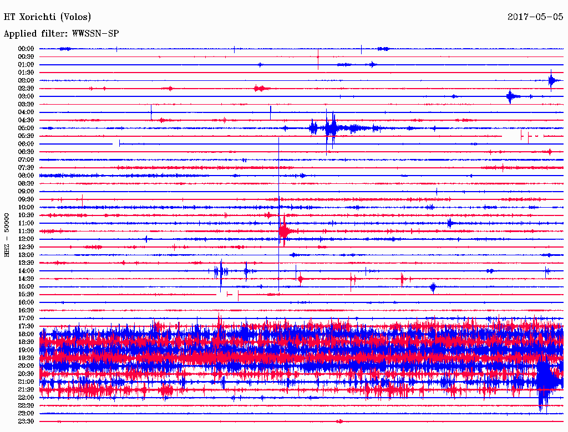
Task: Select the date label 2017-05-05
Action: 535,17
